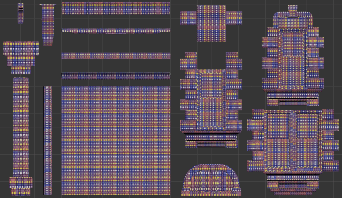The height and width of the screenshot is (198, 342).
Task: Select the double-panel facade UV island
Action: pyautogui.click(x=293, y=152)
